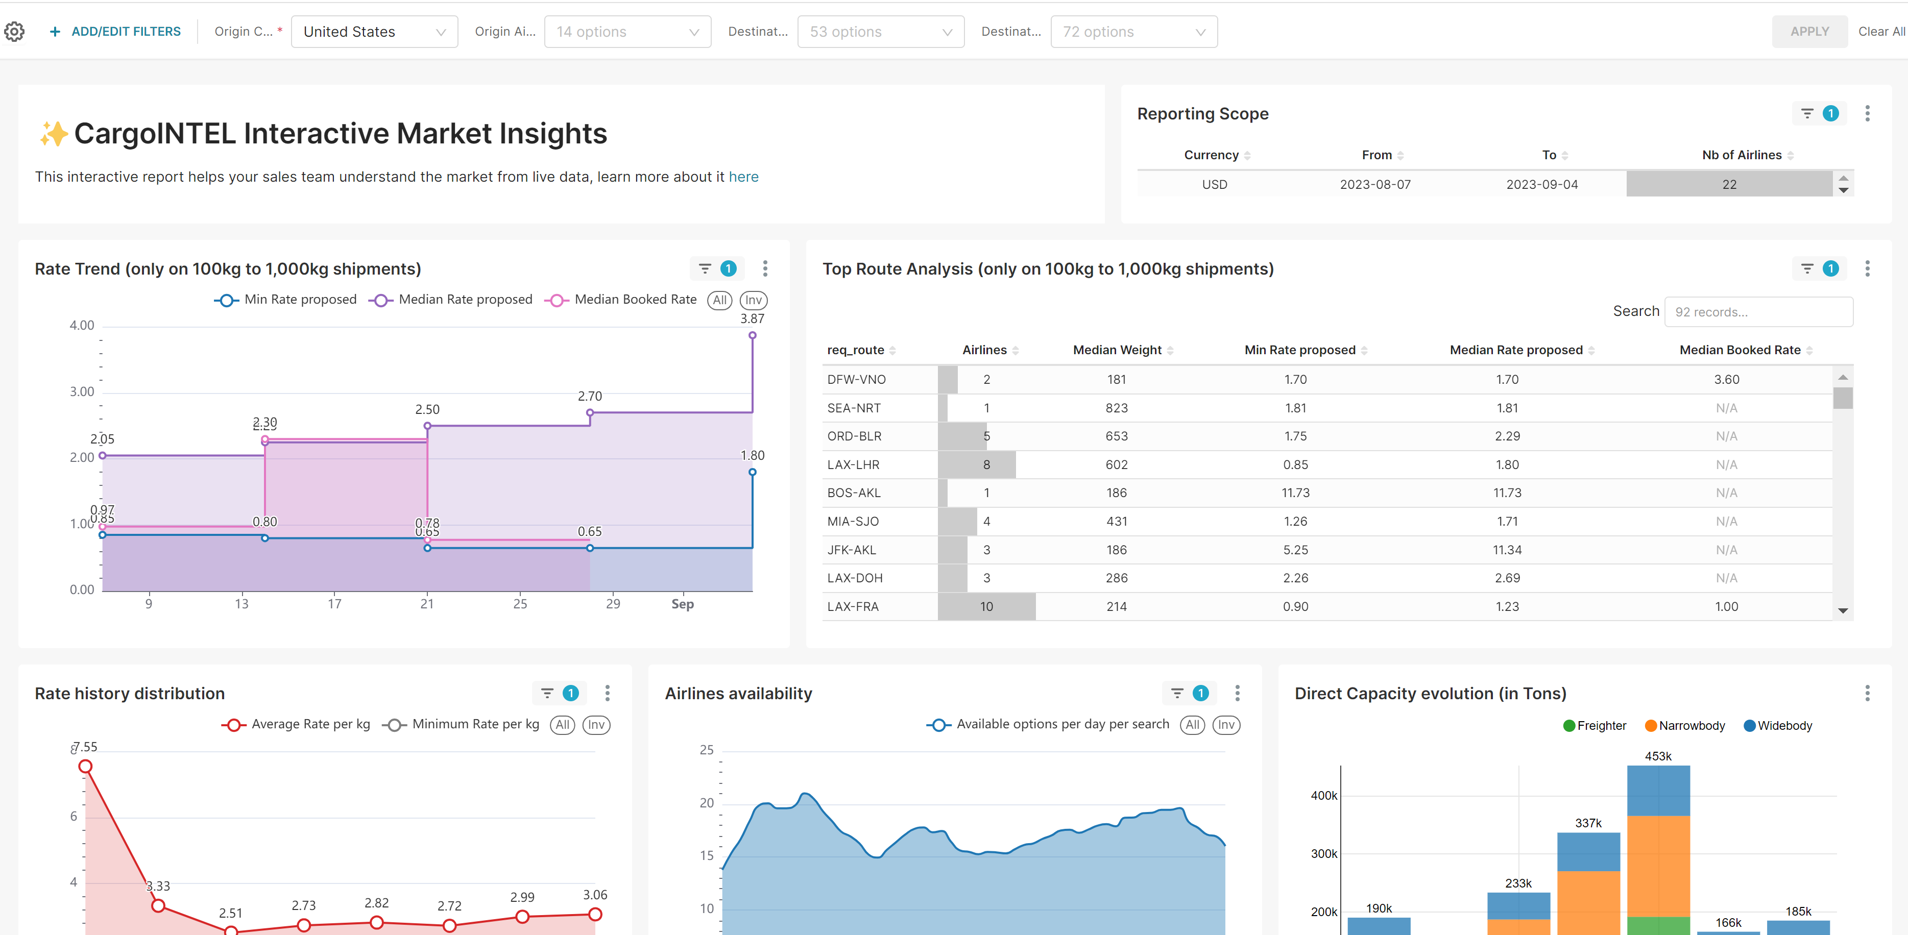This screenshot has height=935, width=1908.
Task: Toggle Min Rate proposed legend series
Action: tap(285, 299)
